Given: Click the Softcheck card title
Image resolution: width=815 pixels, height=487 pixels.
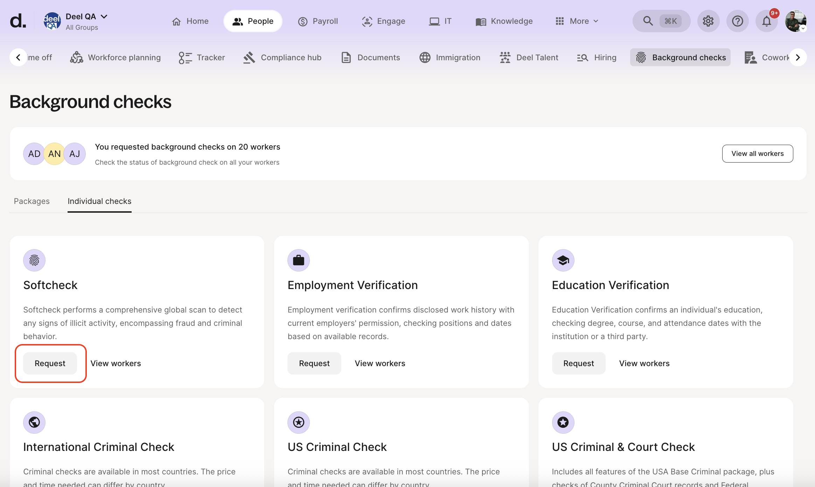Looking at the screenshot, I should 50,285.
